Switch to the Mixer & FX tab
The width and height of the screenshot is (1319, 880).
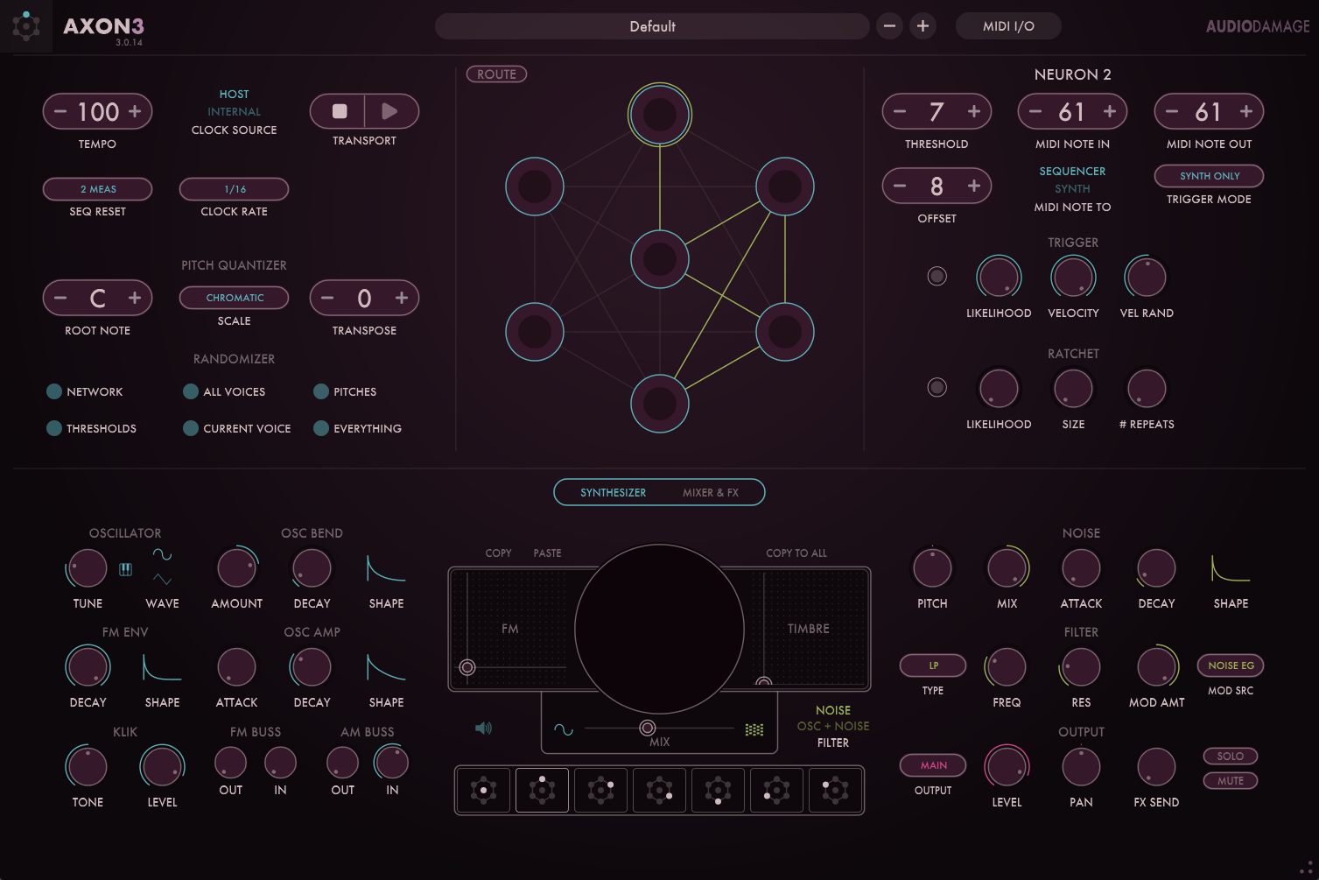tap(710, 492)
